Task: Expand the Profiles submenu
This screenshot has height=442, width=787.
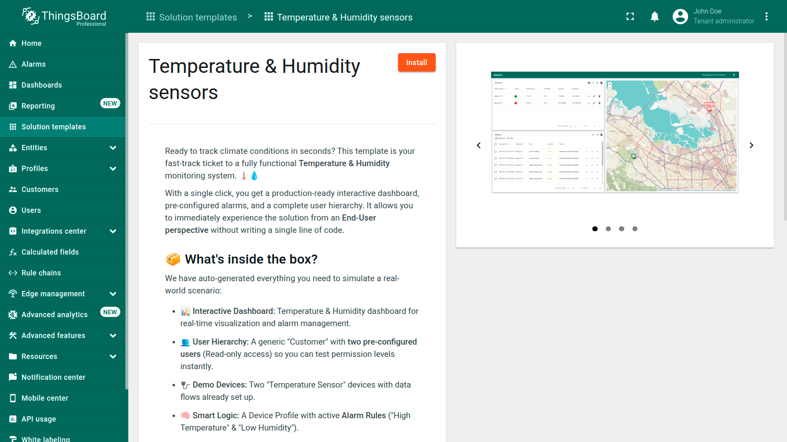Action: point(113,169)
